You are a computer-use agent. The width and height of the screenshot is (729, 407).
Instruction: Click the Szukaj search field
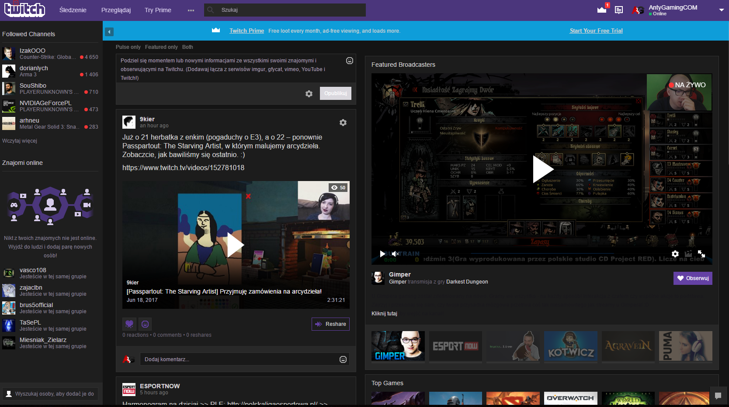288,10
